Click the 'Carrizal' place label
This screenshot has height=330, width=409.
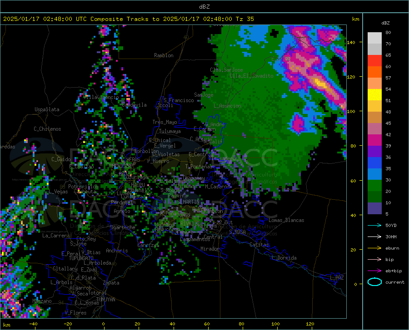click(148, 246)
